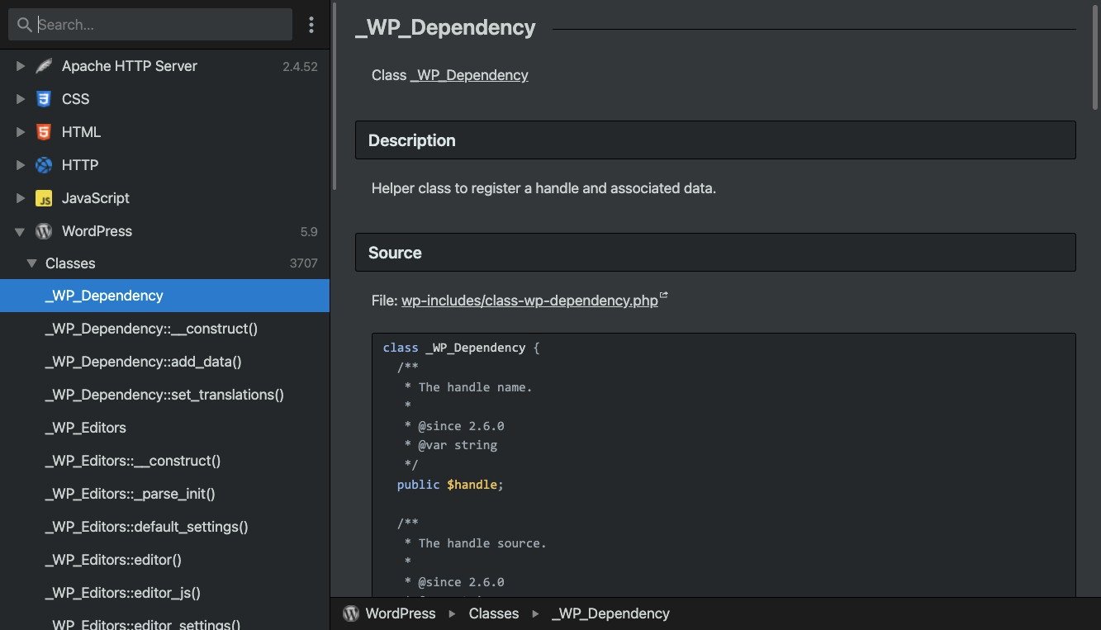Click the WordPress icon in the breadcrumb bar

pos(350,613)
